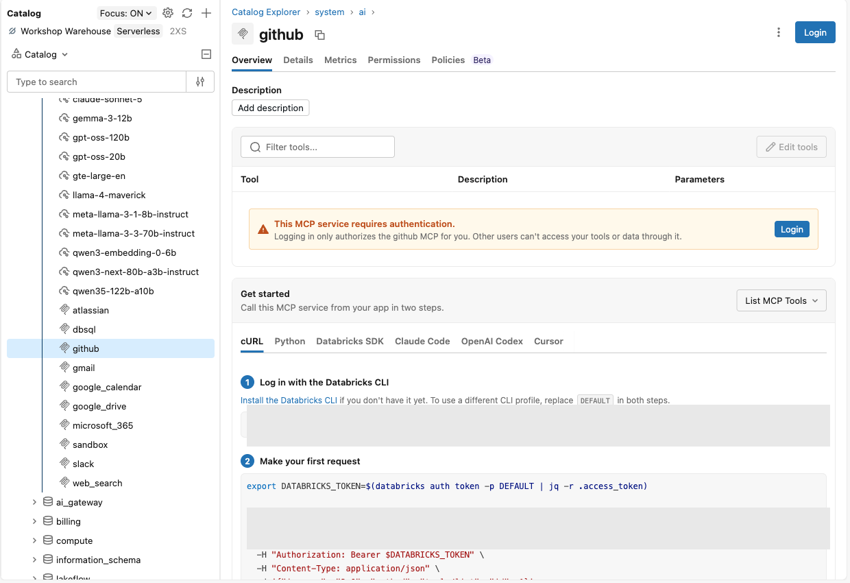Navigate to system breadcrumb

tap(330, 12)
